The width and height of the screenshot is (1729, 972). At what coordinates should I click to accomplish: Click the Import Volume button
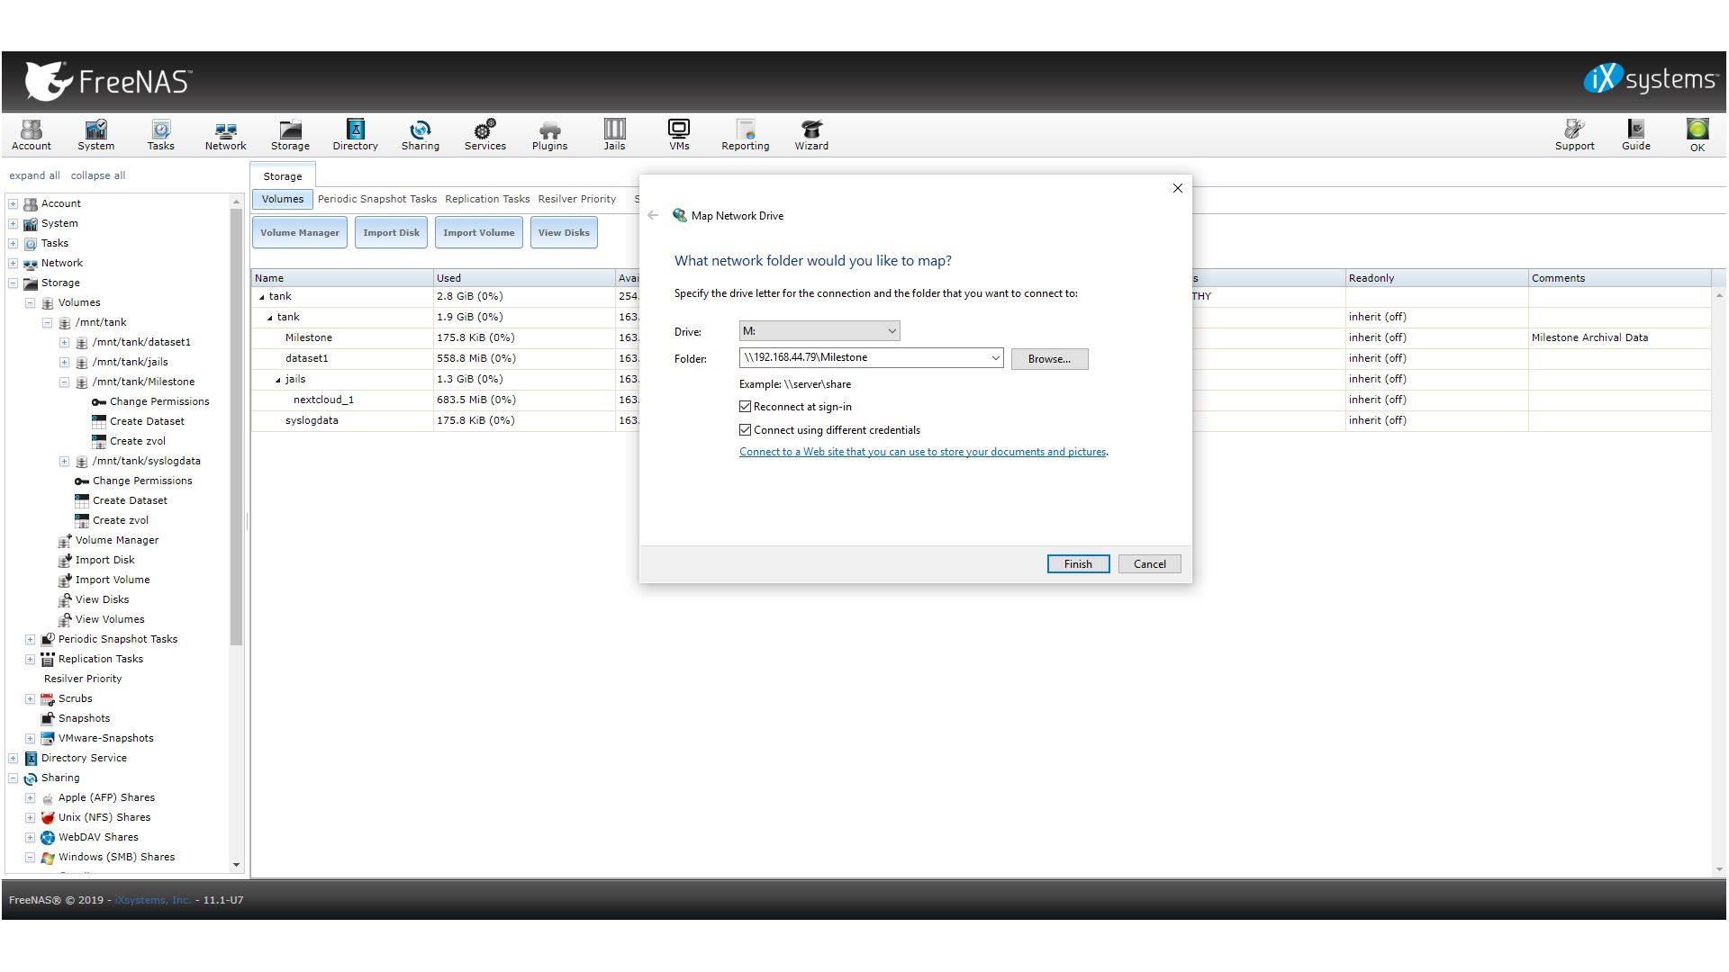[479, 232]
